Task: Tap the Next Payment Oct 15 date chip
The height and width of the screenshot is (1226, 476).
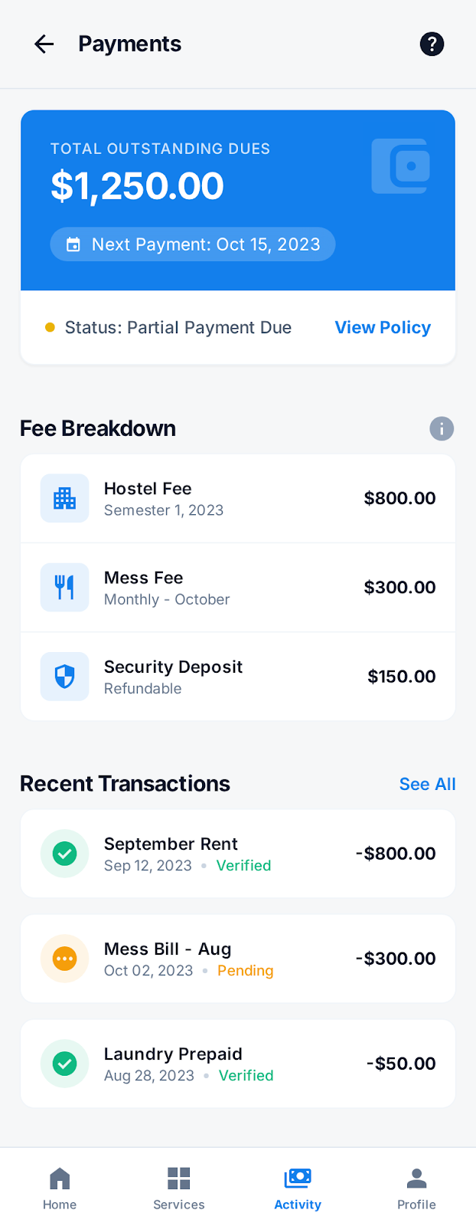Action: click(x=193, y=244)
